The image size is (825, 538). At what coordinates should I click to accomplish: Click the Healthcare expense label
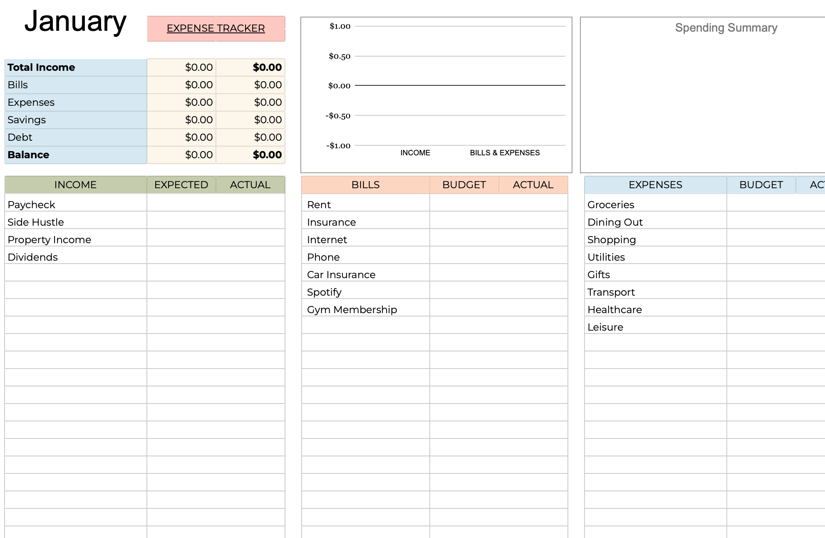click(614, 309)
